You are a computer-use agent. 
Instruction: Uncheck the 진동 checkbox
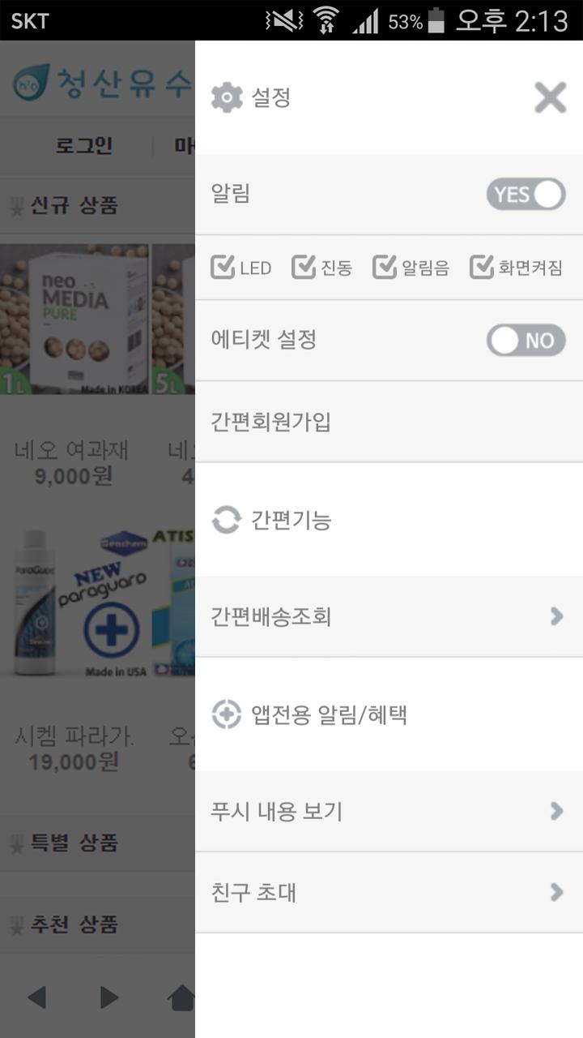tap(304, 266)
